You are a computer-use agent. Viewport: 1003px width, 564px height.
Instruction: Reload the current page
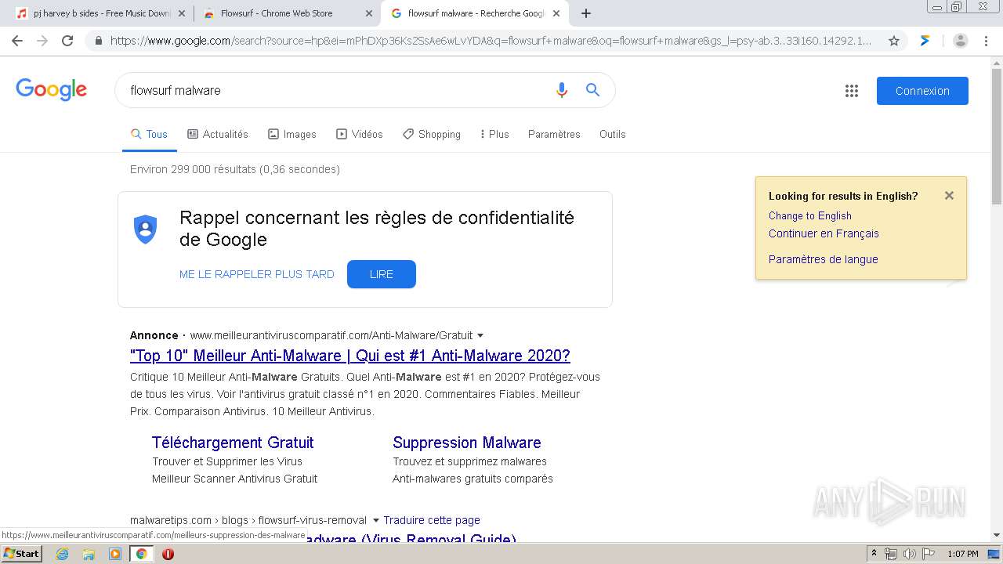point(67,41)
